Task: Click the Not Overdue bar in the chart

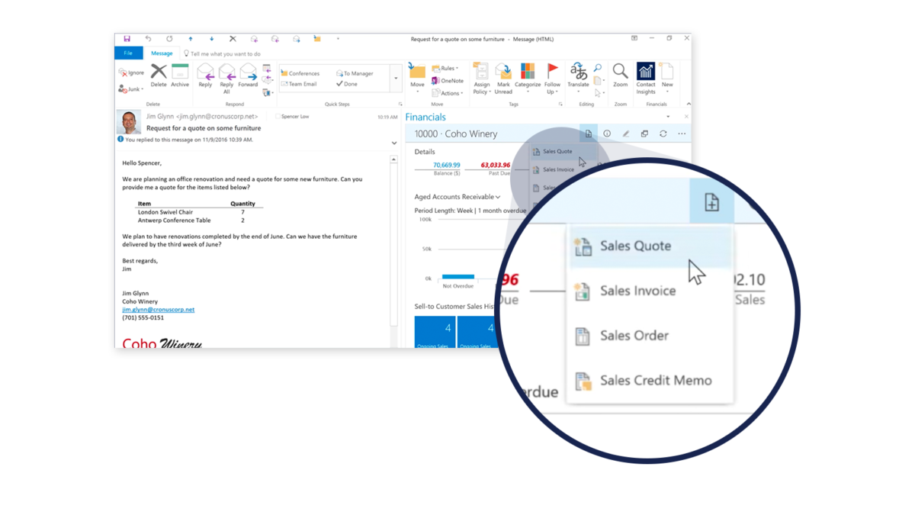Action: point(458,278)
